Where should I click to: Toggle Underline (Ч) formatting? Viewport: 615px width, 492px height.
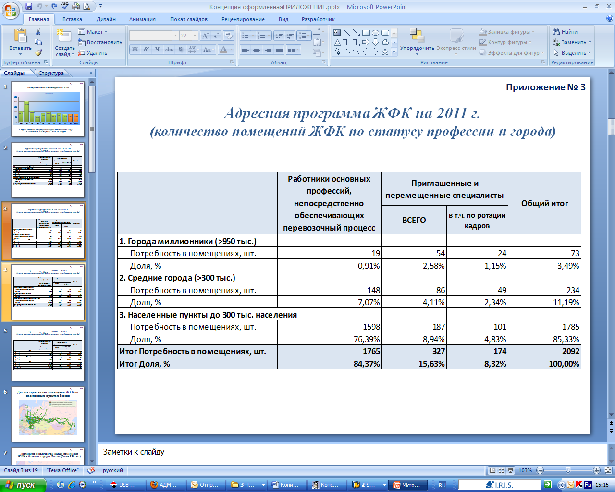coord(157,49)
